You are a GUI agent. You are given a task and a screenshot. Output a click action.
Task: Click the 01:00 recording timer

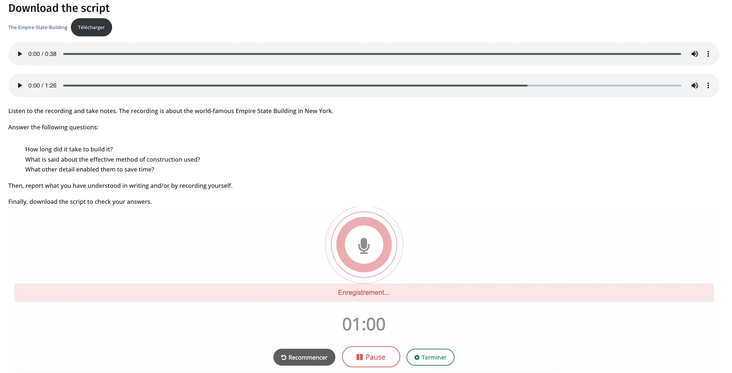(x=364, y=324)
